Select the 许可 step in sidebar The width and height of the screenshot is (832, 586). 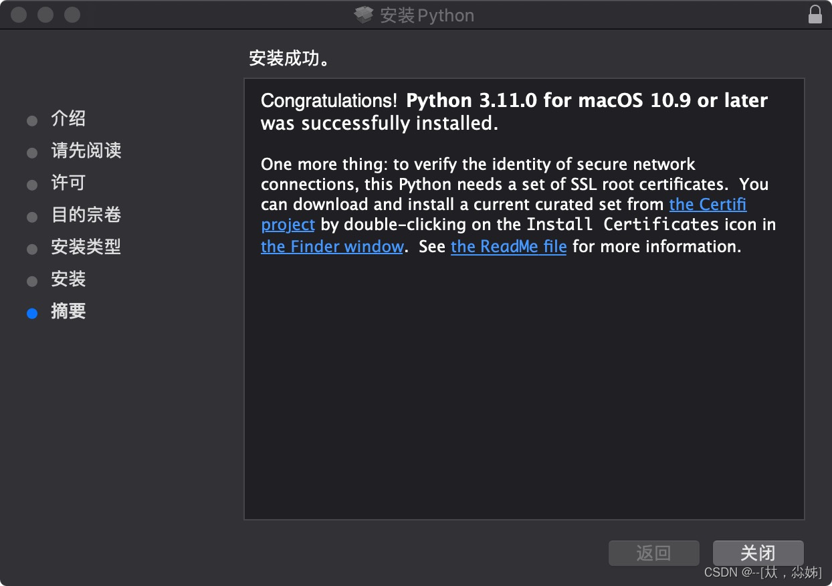tap(68, 183)
